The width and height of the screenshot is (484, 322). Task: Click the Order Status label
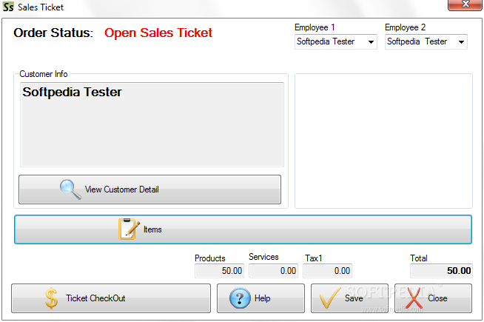click(x=53, y=33)
